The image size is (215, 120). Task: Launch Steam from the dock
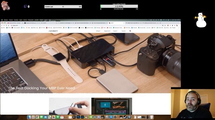coord(125,117)
